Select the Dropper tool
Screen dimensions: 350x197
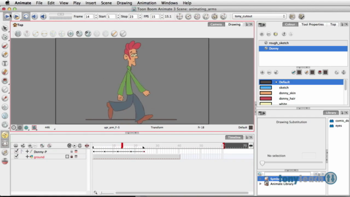pos(5,99)
